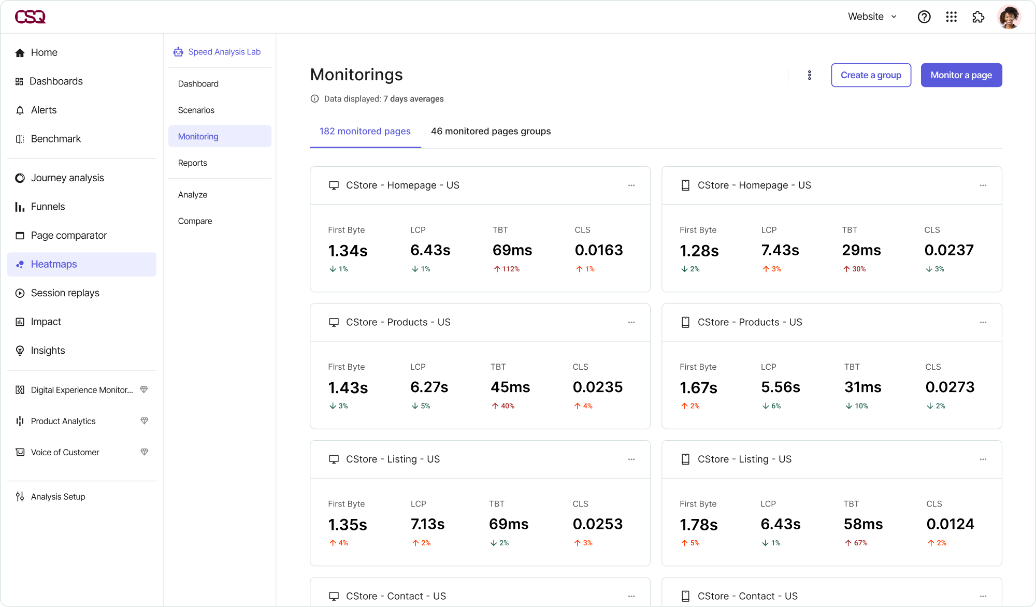This screenshot has height=607, width=1036.
Task: Open Journey analysis
Action: click(67, 178)
